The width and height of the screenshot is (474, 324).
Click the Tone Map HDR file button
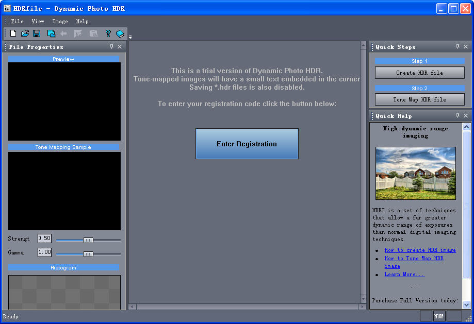point(420,99)
